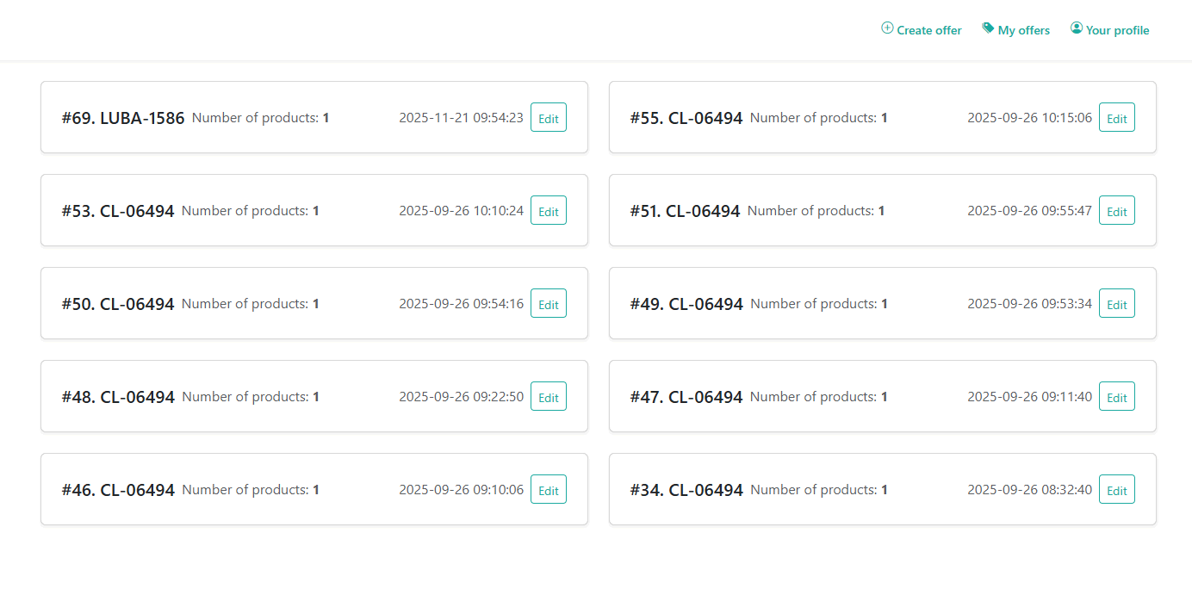
Task: Edit offer #34 CL-06494
Action: pyautogui.click(x=1116, y=489)
